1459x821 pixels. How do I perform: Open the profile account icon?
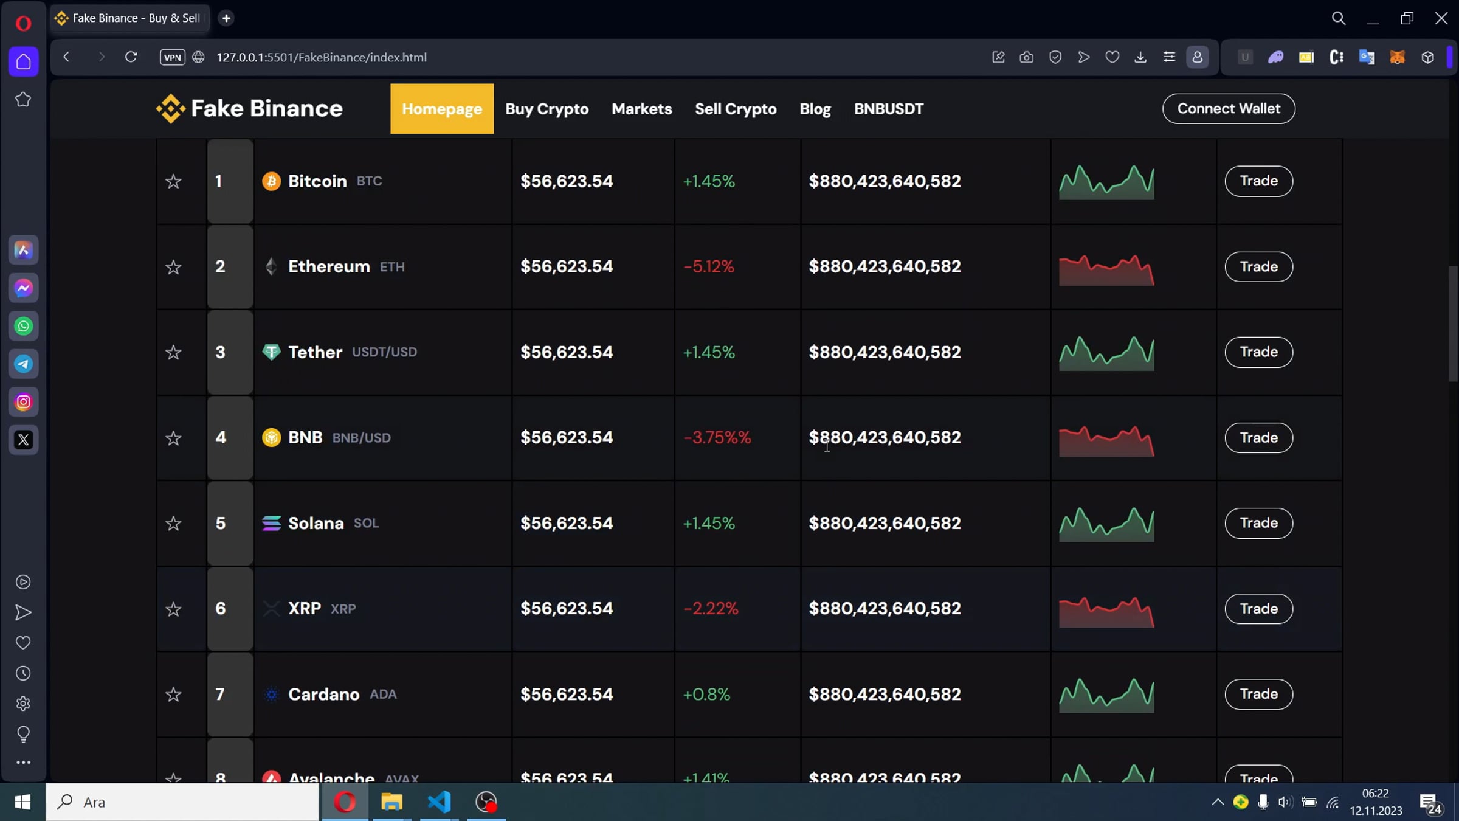coord(1198,57)
